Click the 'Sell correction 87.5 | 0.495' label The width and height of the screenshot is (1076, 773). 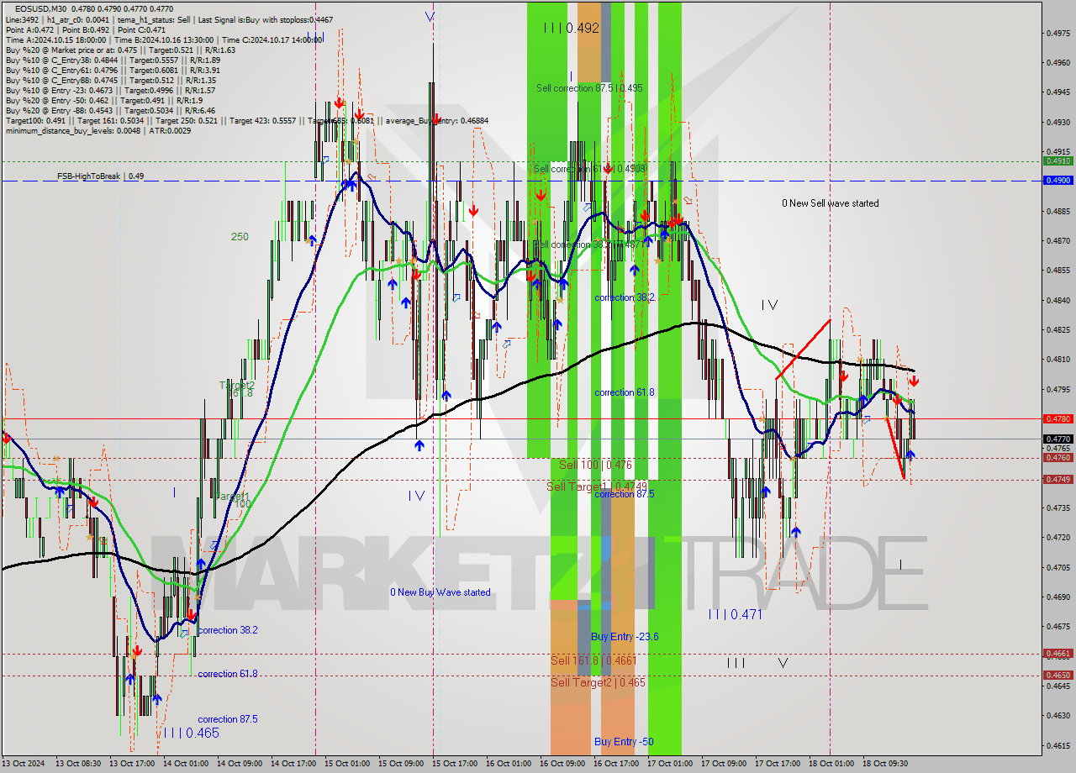589,88
